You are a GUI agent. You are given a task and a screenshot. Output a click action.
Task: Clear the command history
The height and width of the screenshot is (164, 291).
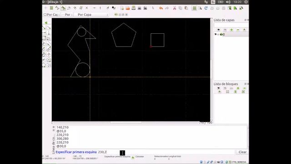click(x=242, y=152)
